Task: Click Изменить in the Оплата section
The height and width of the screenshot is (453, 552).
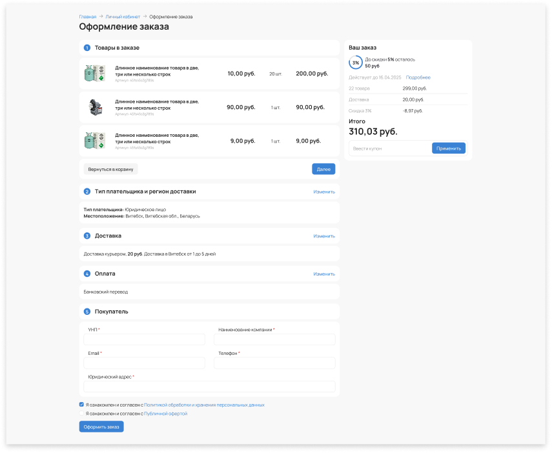Action: [x=324, y=274]
